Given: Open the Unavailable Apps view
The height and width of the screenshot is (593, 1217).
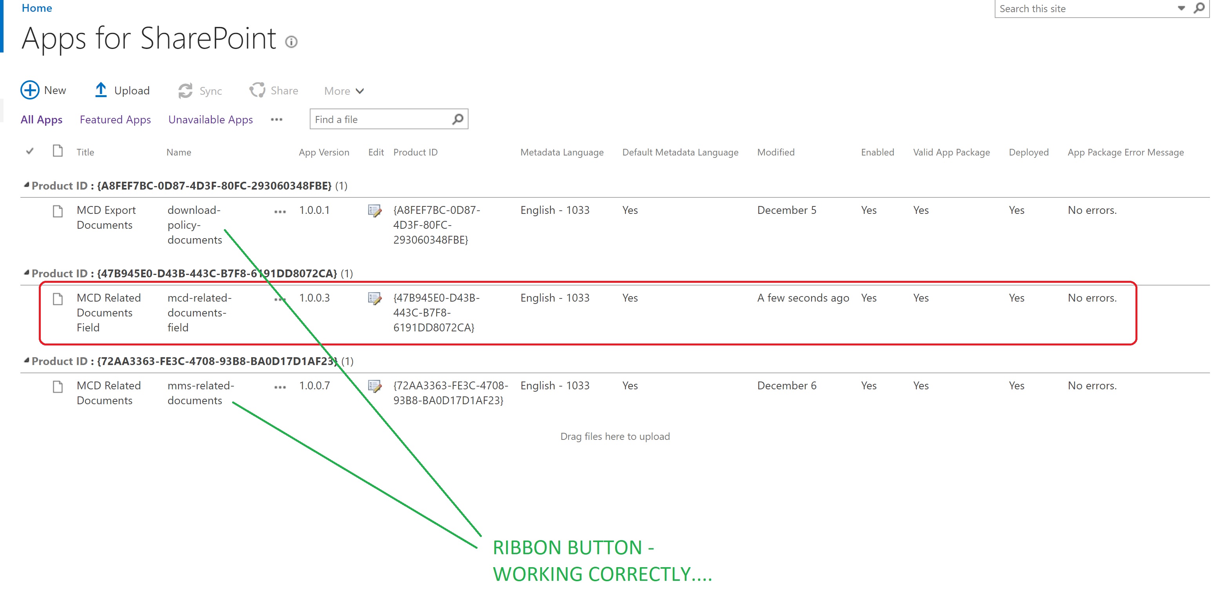Looking at the screenshot, I should pyautogui.click(x=210, y=119).
